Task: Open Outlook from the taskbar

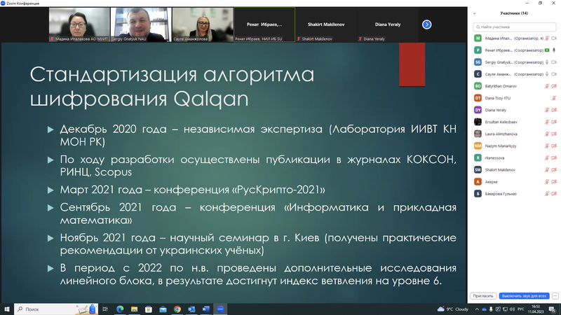Action: point(191,309)
